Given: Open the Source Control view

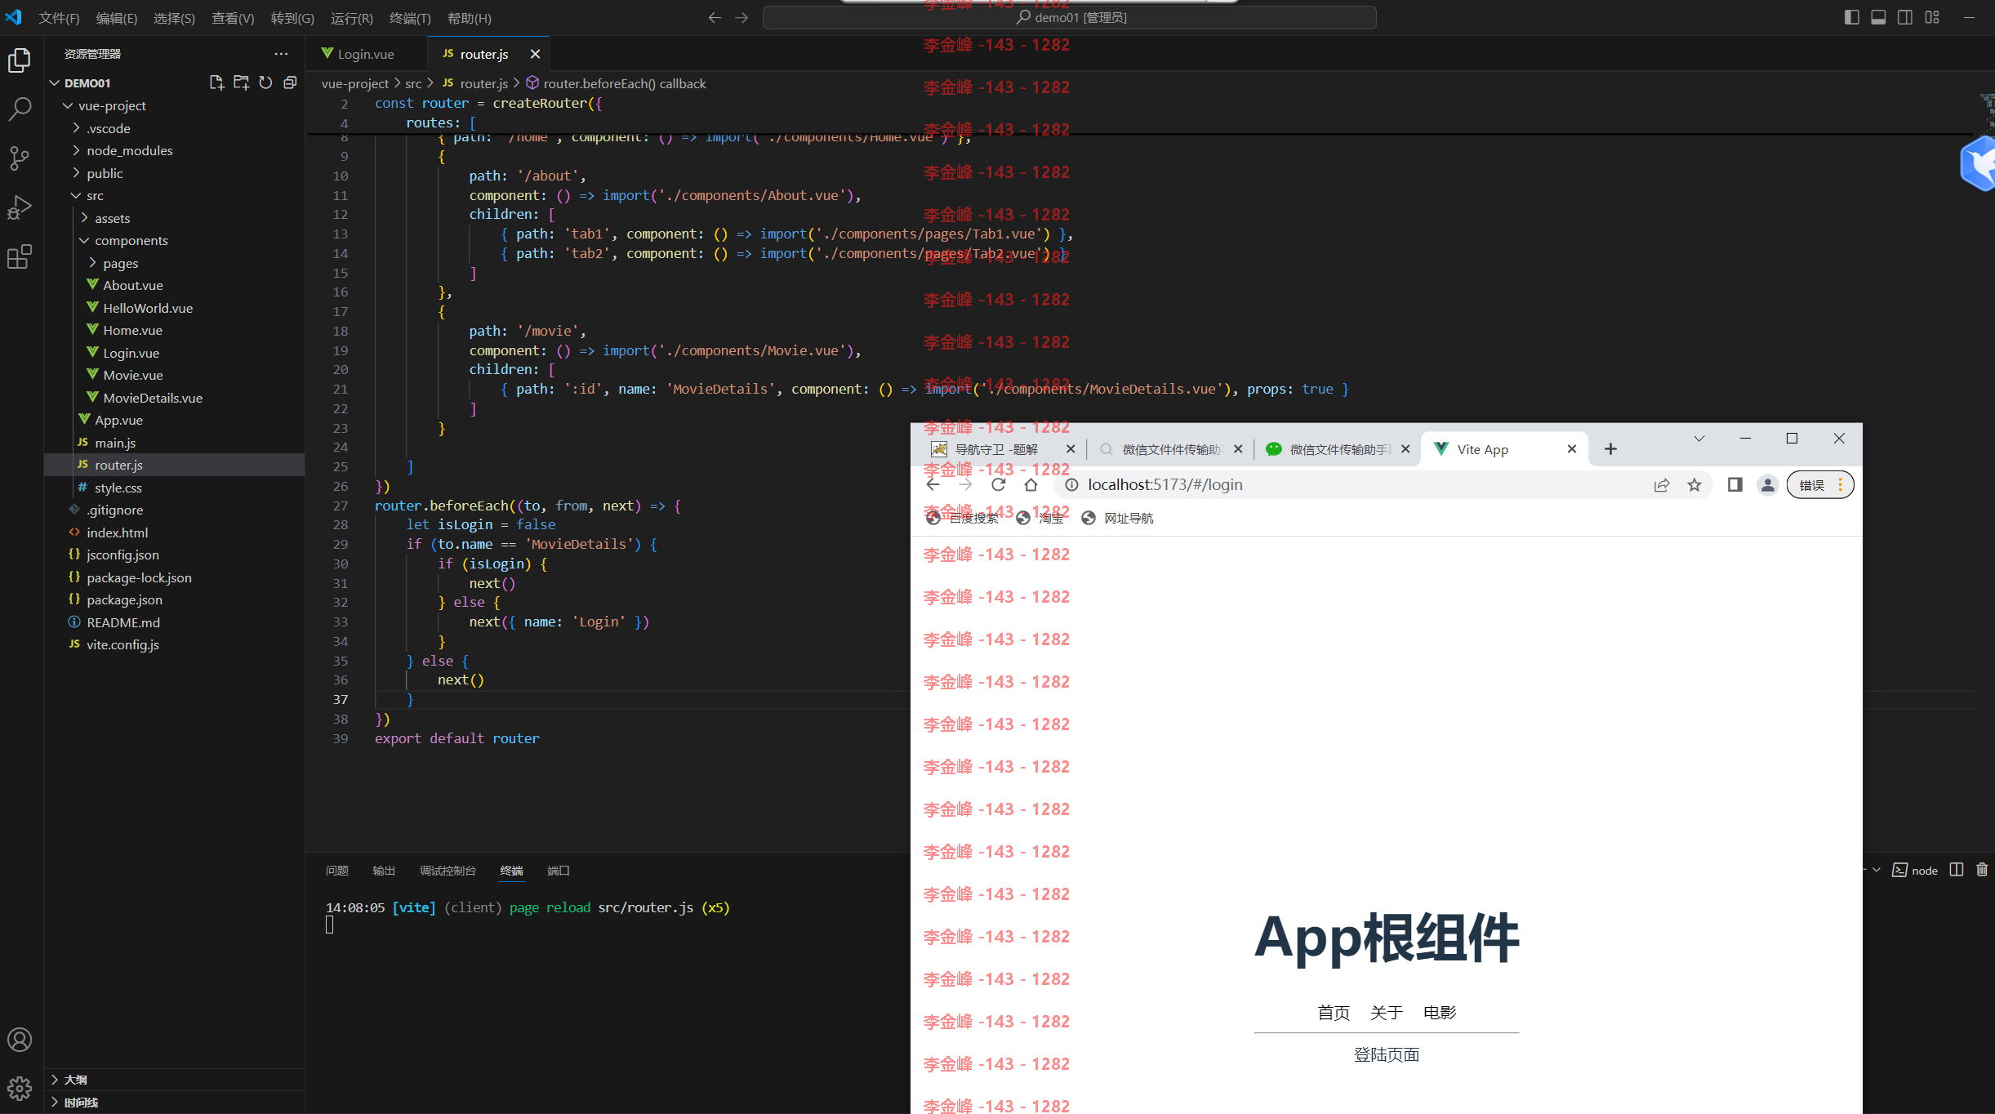Looking at the screenshot, I should click(20, 158).
